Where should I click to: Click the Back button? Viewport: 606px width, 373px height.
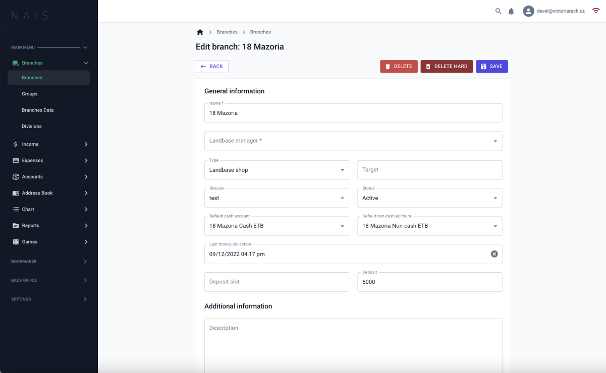(x=212, y=67)
